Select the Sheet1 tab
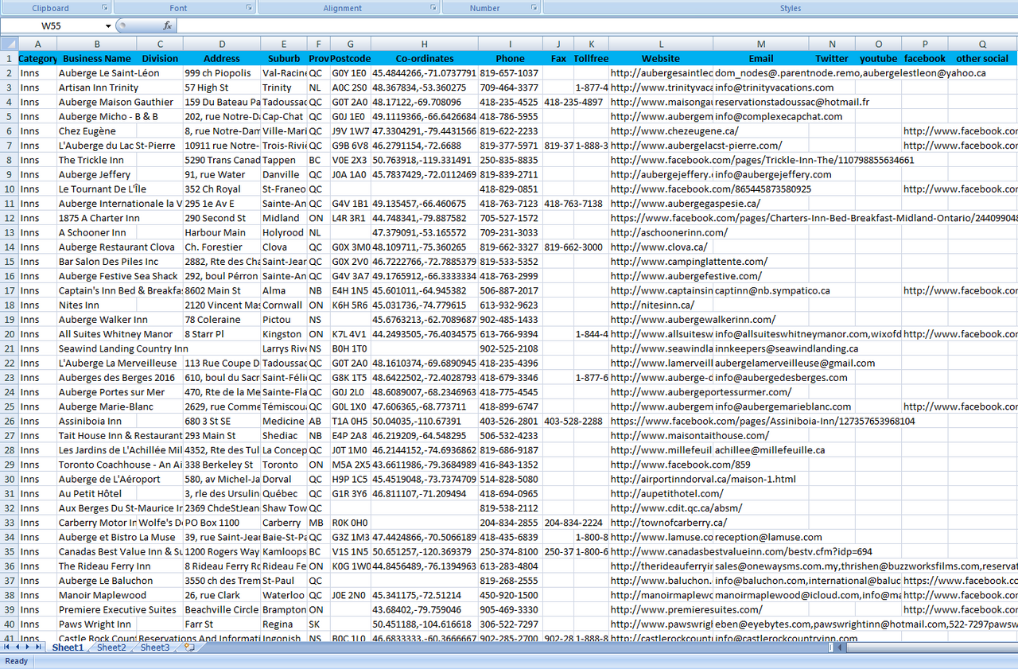The image size is (1018, 669). (68, 648)
